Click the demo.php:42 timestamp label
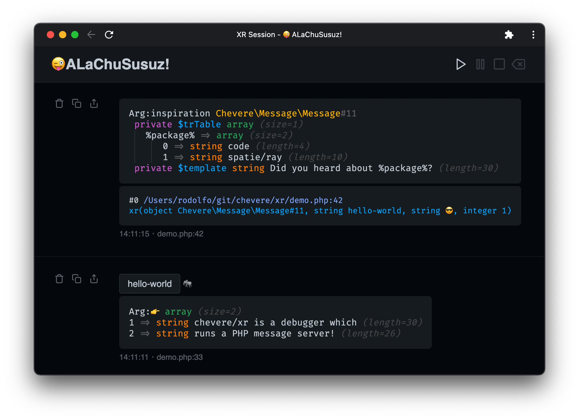The height and width of the screenshot is (420, 579). [x=161, y=234]
